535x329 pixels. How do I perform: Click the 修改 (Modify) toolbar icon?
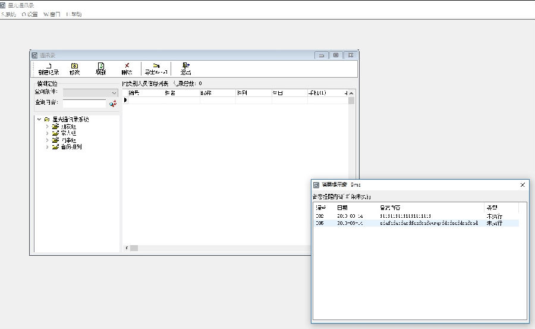pyautogui.click(x=74, y=68)
